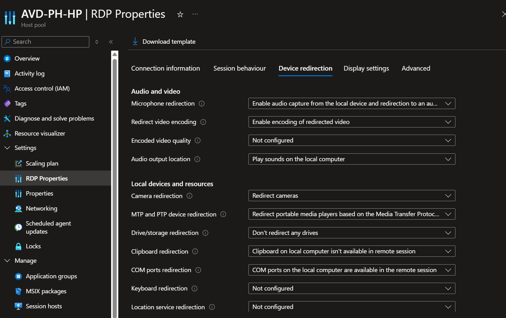Screen dimensions: 506x318
Task: Collapse the Settings section
Action: point(7,148)
